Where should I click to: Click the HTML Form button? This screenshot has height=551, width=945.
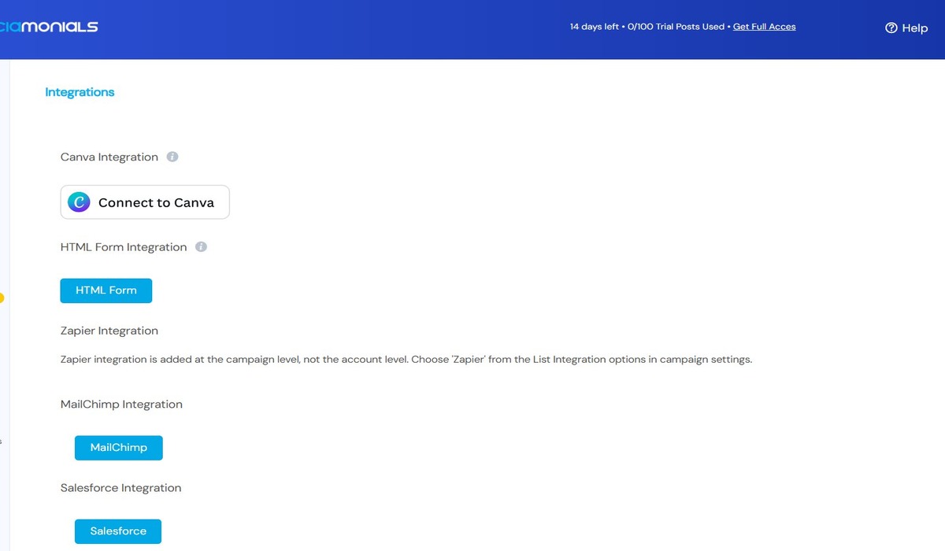click(106, 290)
